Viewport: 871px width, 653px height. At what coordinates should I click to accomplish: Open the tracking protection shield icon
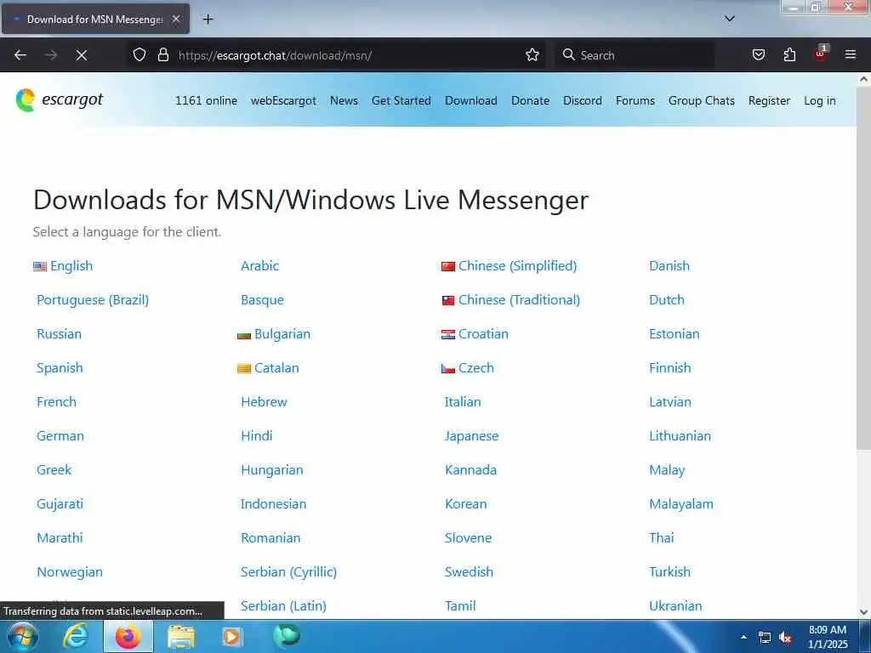pyautogui.click(x=139, y=55)
